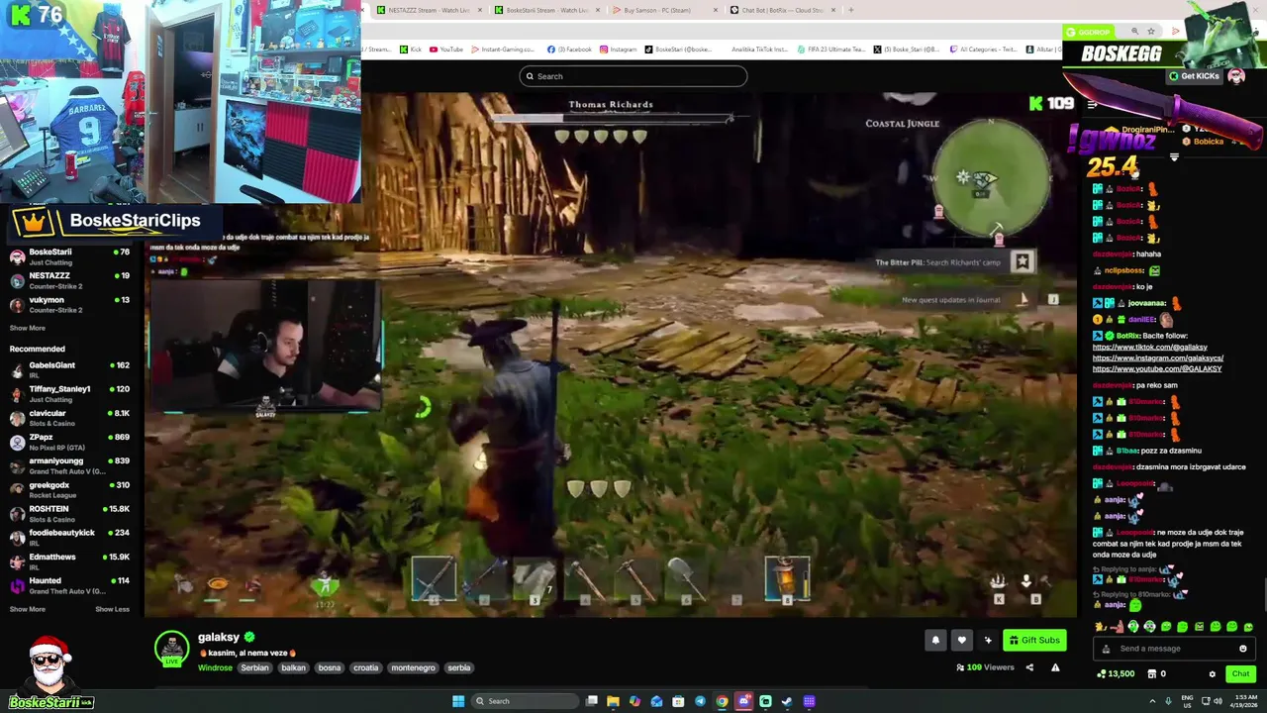
Task: Select the montenegro stream tag
Action: (413, 667)
